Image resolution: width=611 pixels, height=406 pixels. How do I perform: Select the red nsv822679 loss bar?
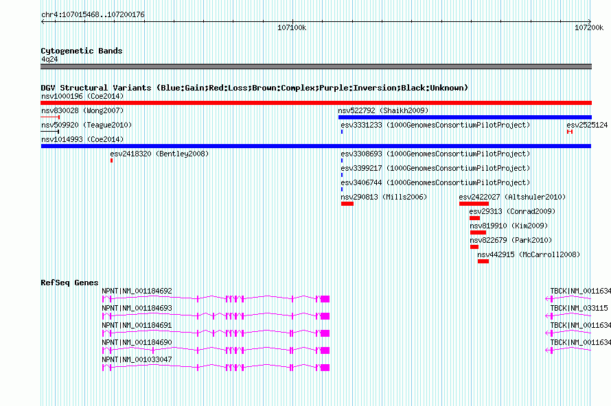coord(474,247)
